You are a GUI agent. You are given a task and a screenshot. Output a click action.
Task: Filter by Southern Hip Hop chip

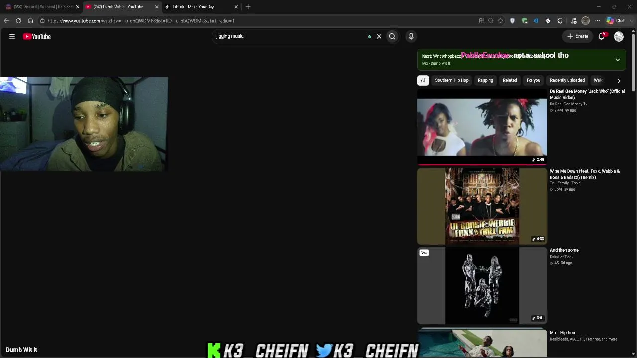pos(452,80)
